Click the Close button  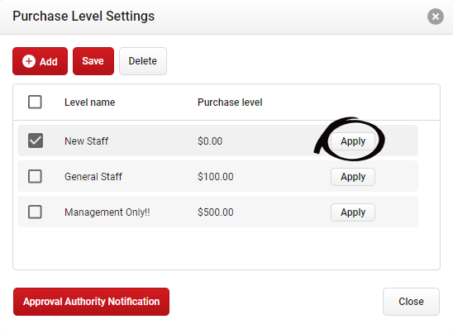point(411,302)
